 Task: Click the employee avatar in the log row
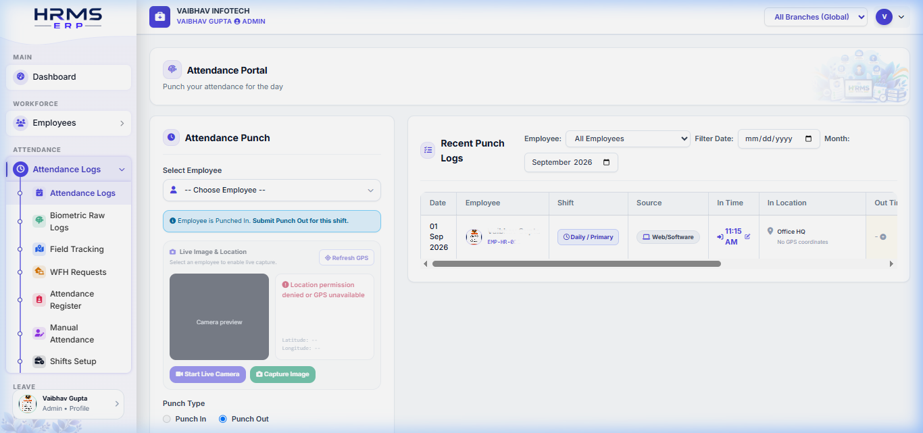click(x=474, y=237)
